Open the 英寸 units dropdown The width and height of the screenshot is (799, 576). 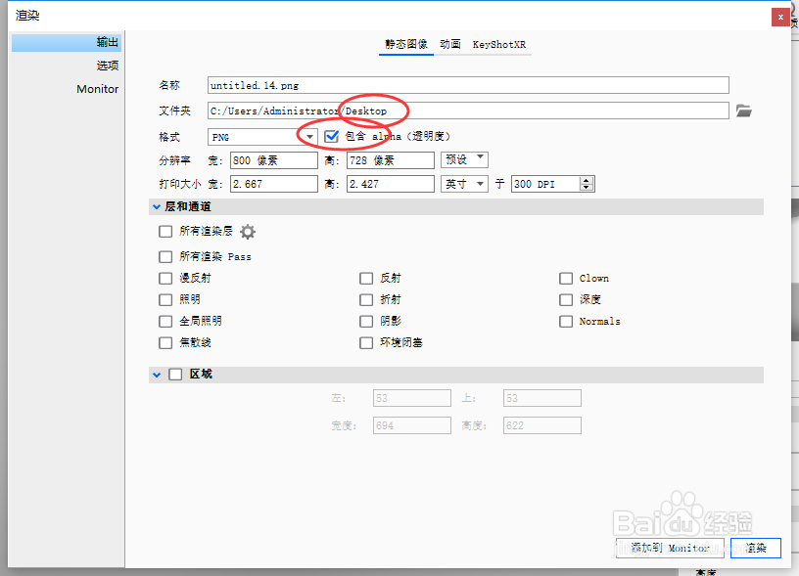(x=462, y=183)
